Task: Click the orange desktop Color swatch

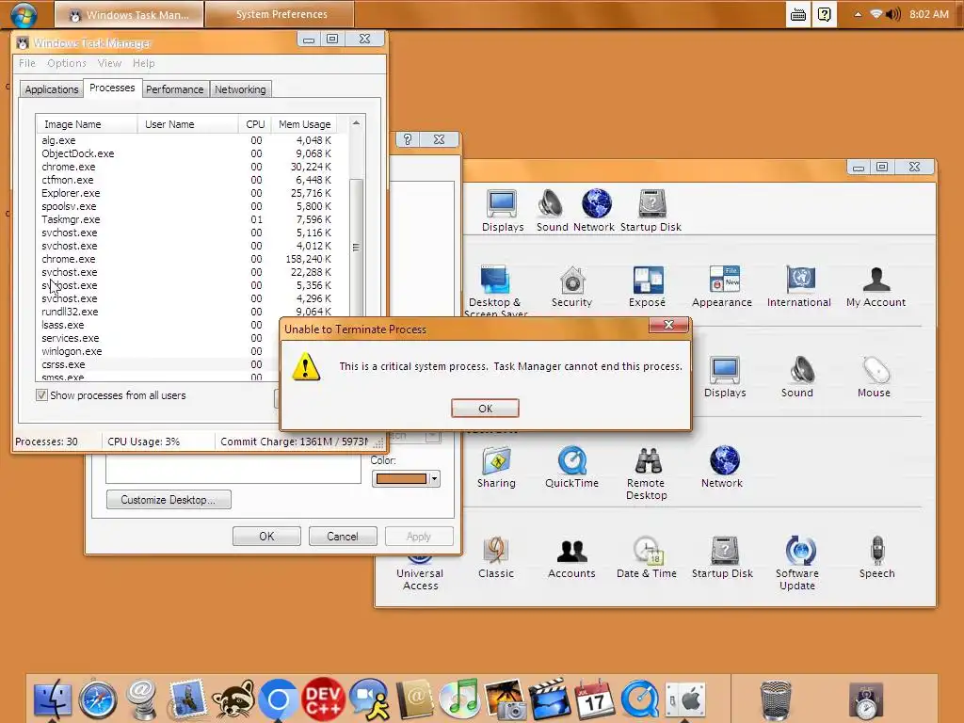Action: pos(401,478)
